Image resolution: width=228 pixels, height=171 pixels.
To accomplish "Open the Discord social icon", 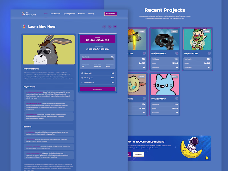I will click(115, 27).
